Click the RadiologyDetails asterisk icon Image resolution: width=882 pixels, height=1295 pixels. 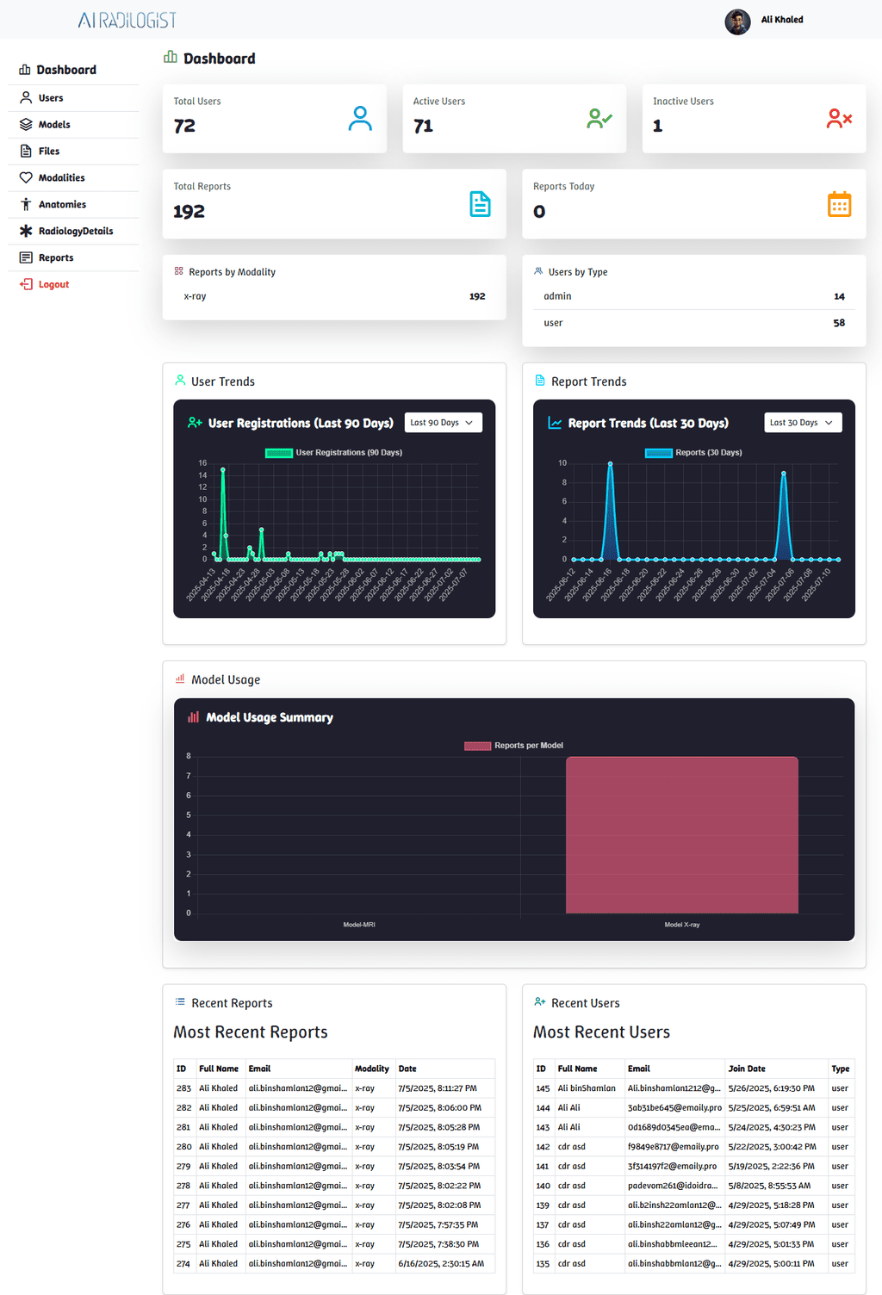pyautogui.click(x=26, y=231)
